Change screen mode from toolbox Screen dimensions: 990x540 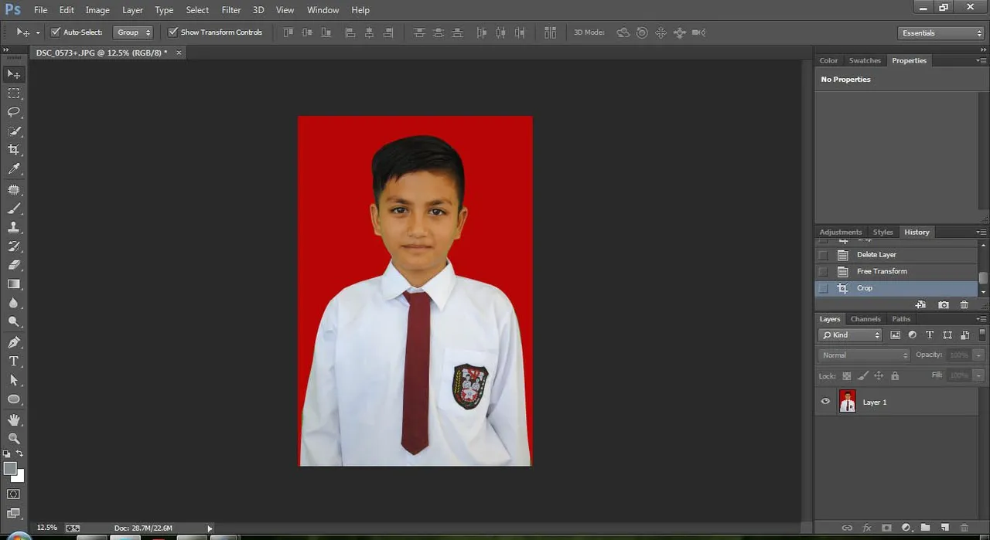click(x=14, y=512)
